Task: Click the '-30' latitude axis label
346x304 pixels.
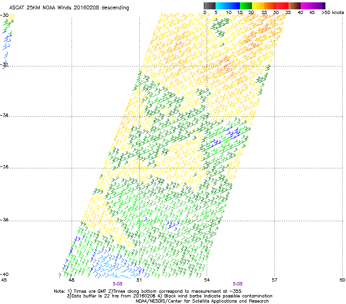Action: point(4,15)
